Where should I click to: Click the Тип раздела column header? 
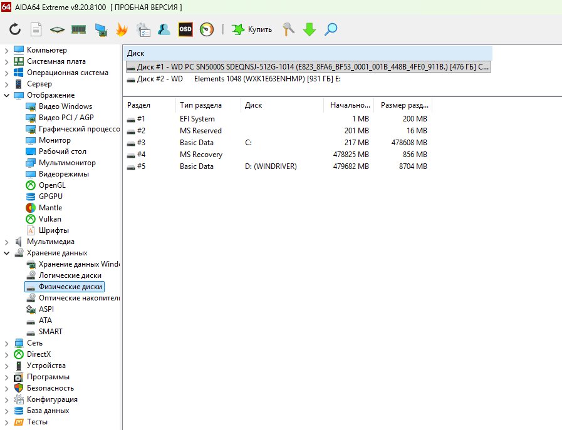tap(208, 105)
